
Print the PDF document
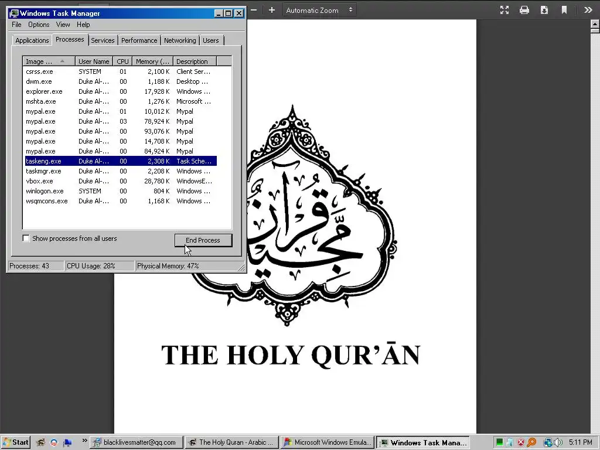tap(524, 10)
